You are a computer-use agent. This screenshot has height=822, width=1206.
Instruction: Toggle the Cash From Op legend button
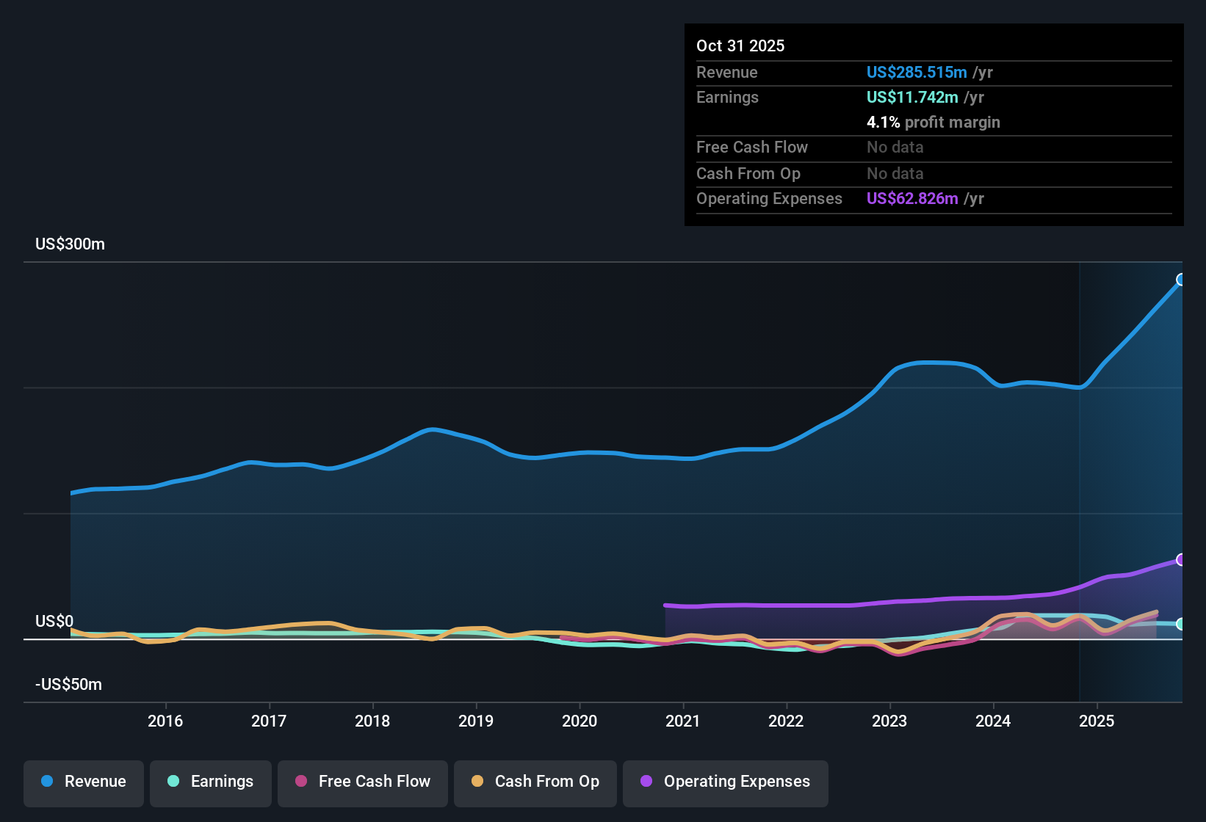tap(535, 783)
